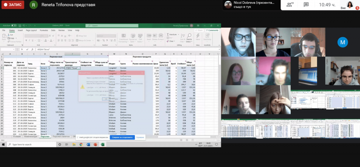Open Conditional Formatting menu
The height and width of the screenshot is (167, 360).
(x=123, y=38)
